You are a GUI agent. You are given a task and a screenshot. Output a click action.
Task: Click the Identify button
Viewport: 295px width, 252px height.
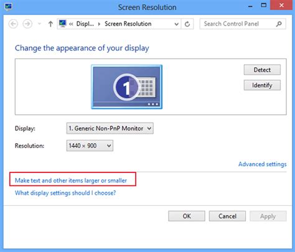click(x=262, y=85)
